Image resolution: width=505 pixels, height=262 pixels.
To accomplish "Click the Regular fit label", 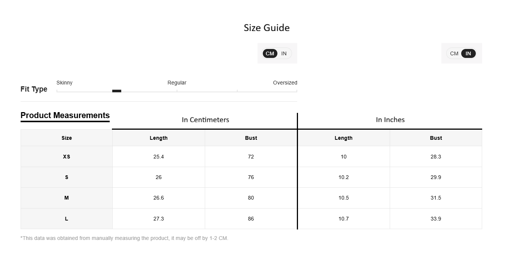I will (177, 83).
